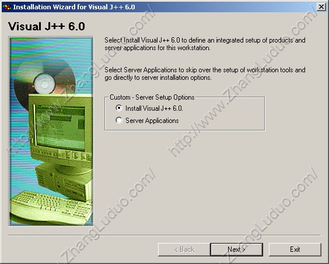This screenshot has width=329, height=264.
Task: Click the wizard icon in the title bar
Action: [7, 7]
